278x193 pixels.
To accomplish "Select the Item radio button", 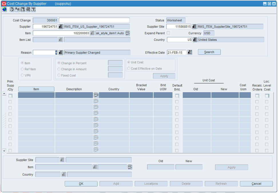I will coord(22,63).
